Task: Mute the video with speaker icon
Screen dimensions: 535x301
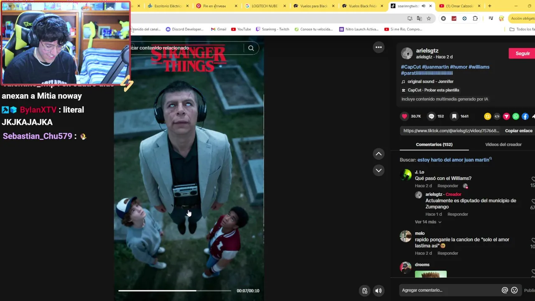Action: coord(378,291)
